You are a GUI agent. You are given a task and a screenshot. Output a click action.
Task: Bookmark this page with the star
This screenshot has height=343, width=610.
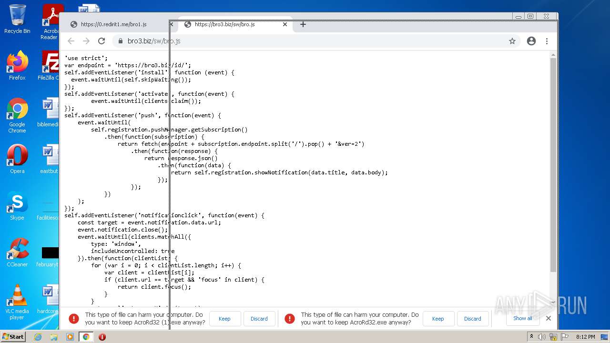tap(512, 41)
